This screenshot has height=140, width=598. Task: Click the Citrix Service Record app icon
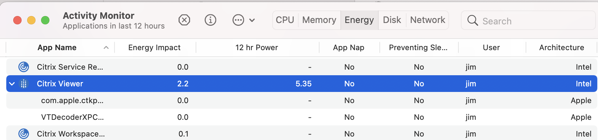24,67
